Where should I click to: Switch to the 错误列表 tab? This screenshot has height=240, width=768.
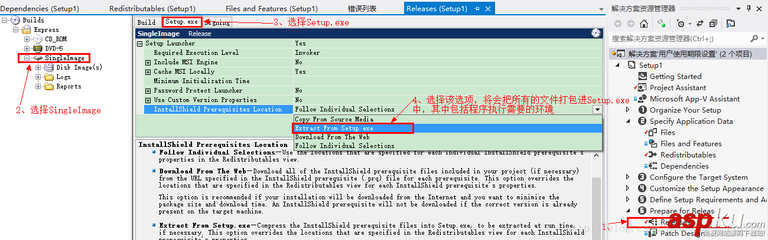362,9
